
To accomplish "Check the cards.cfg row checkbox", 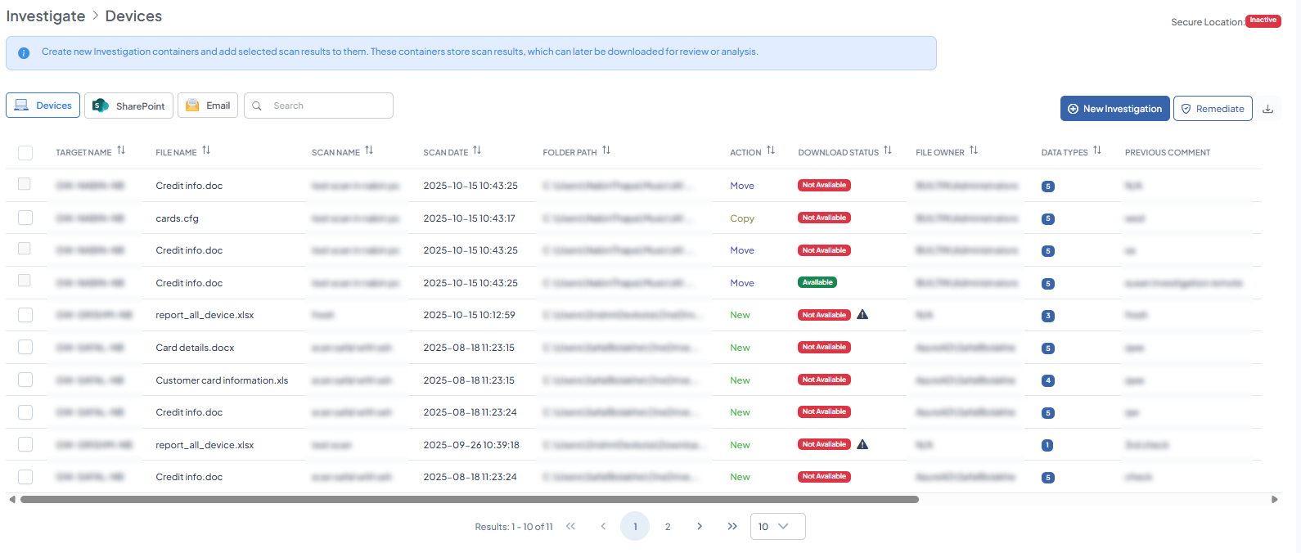I will (25, 218).
